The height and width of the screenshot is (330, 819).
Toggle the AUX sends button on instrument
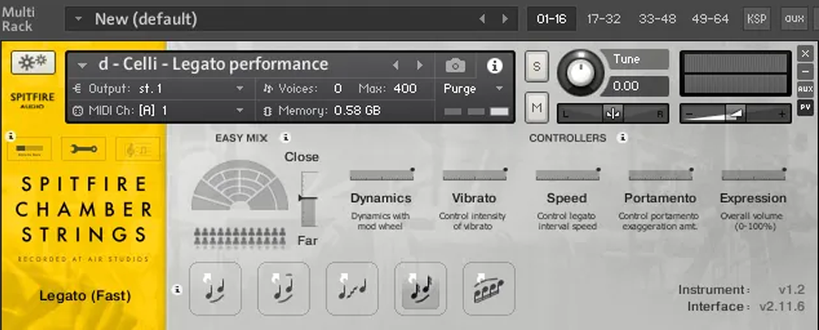[x=805, y=88]
